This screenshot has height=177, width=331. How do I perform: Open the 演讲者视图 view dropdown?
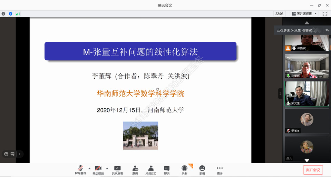(304, 14)
